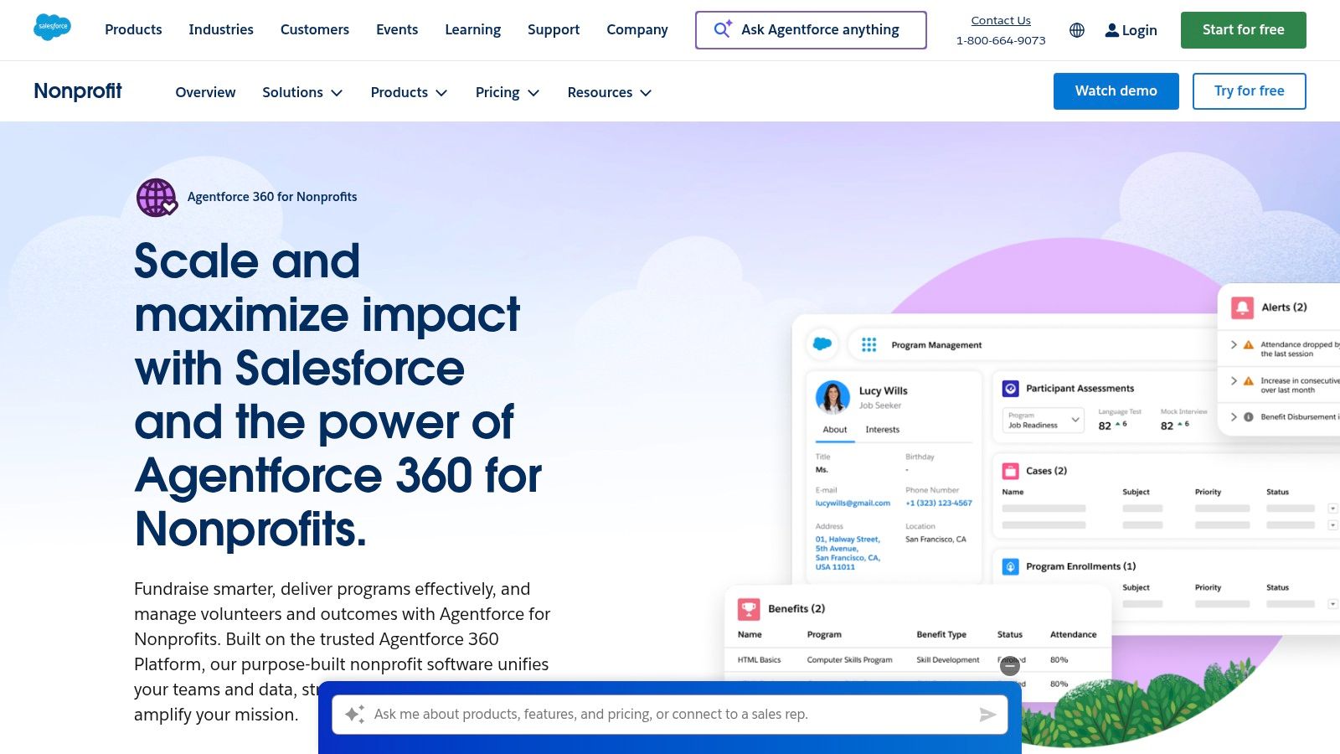Open the Job Readiness program dropdown
The image size is (1340, 754).
pos(1076,420)
